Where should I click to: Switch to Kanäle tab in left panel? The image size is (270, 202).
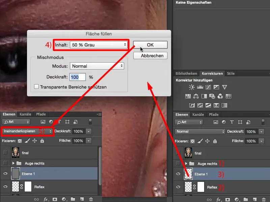pyautogui.click(x=25, y=114)
